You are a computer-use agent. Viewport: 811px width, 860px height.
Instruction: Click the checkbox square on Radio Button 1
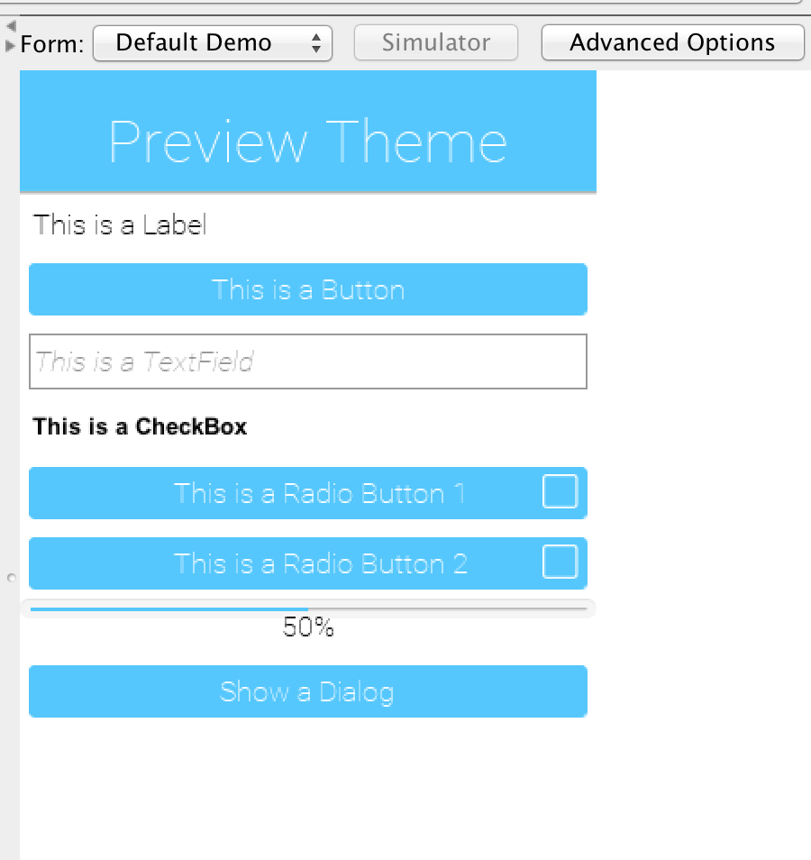(560, 492)
